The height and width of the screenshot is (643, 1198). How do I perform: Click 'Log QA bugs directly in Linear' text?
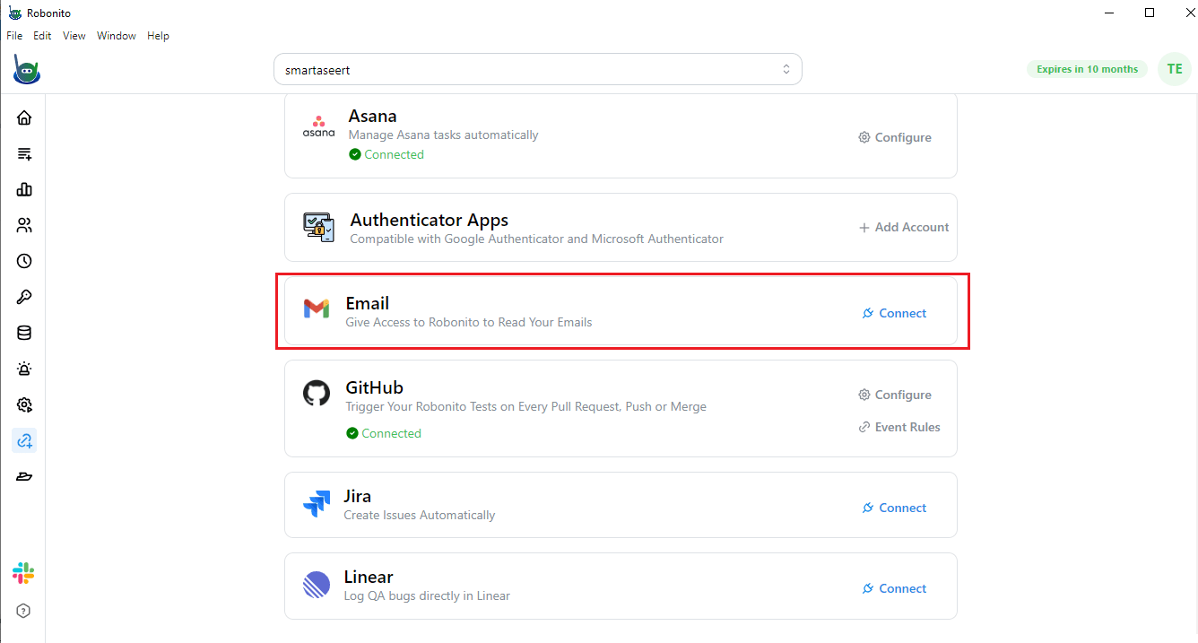point(427,596)
